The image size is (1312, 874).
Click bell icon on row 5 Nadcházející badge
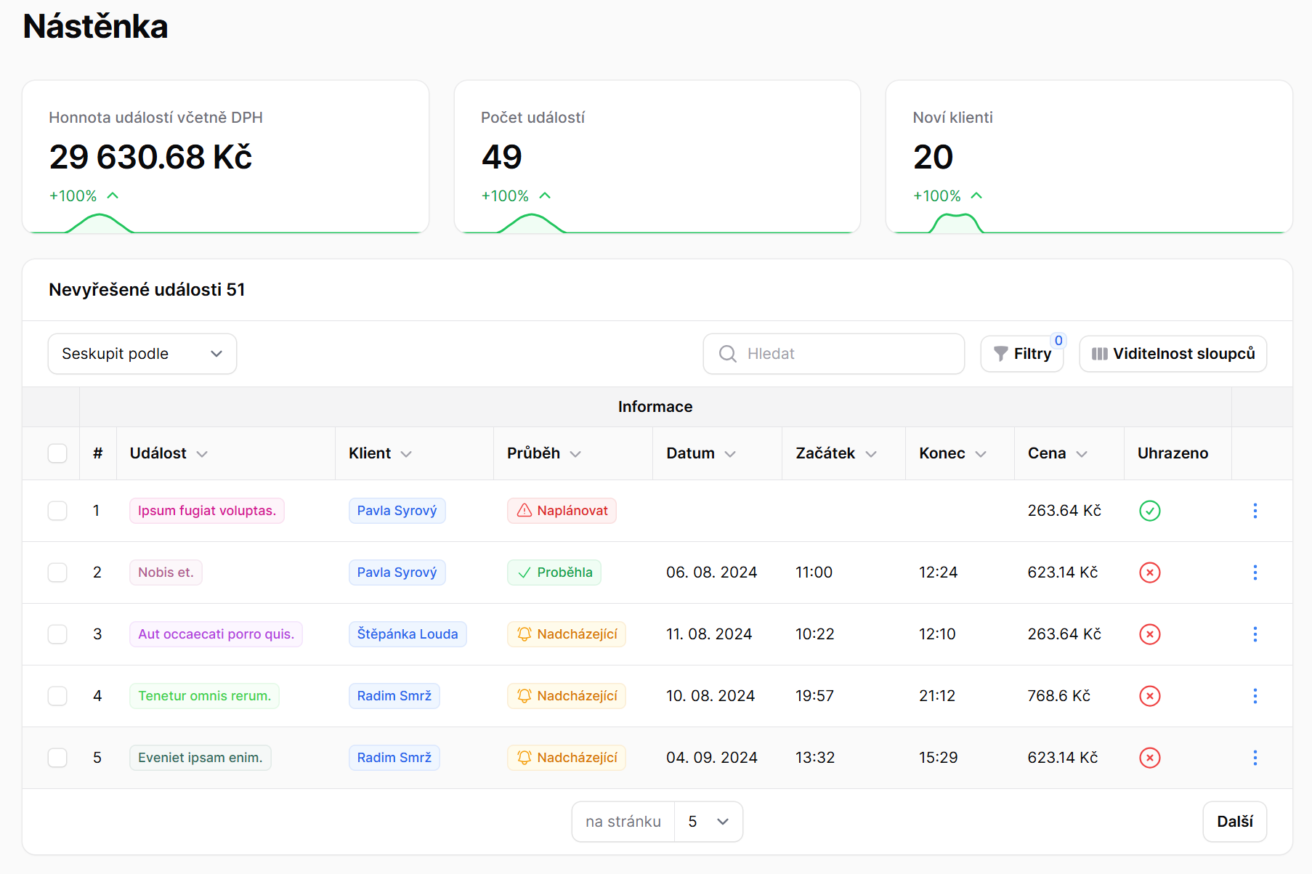[x=525, y=758]
